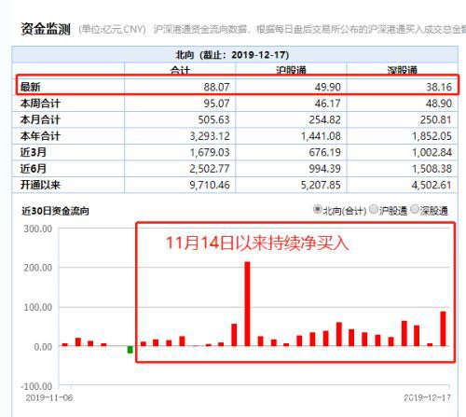Click the yearly total 3,293.12
Image resolution: width=466 pixels, height=417 pixels.
210,136
